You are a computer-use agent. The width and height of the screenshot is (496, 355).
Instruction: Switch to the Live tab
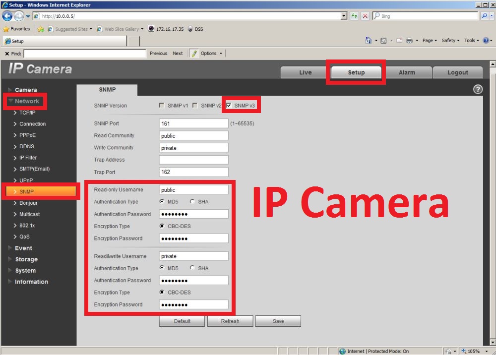tap(305, 72)
